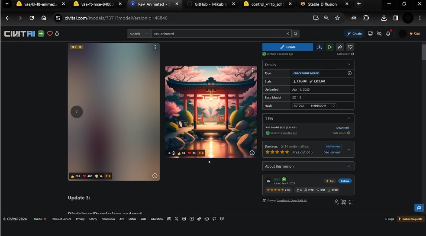426x236 pixels.
Task: Click the download icon beside blue Create button
Action: coord(319,47)
